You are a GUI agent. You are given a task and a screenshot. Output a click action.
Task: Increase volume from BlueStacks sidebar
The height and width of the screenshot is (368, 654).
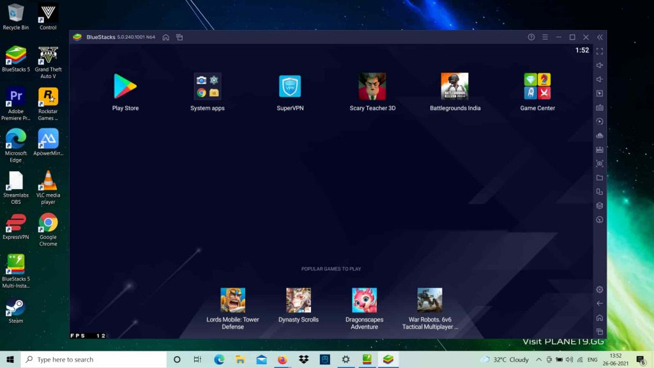(x=600, y=66)
